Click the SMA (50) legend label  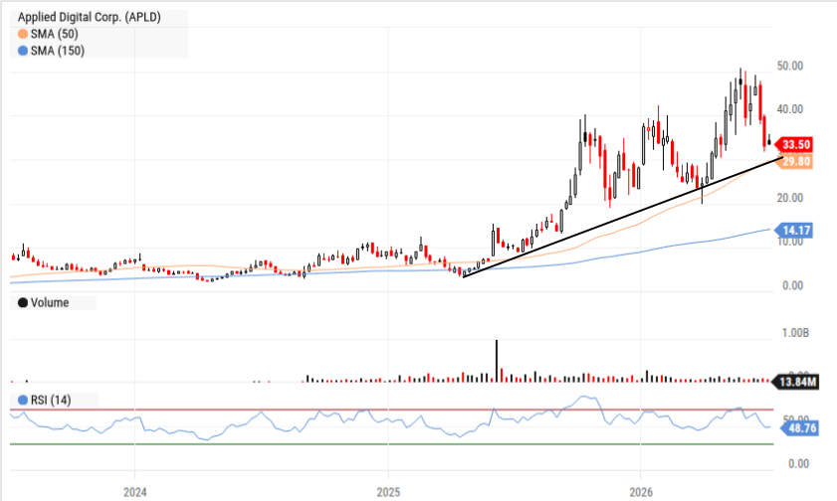55,34
